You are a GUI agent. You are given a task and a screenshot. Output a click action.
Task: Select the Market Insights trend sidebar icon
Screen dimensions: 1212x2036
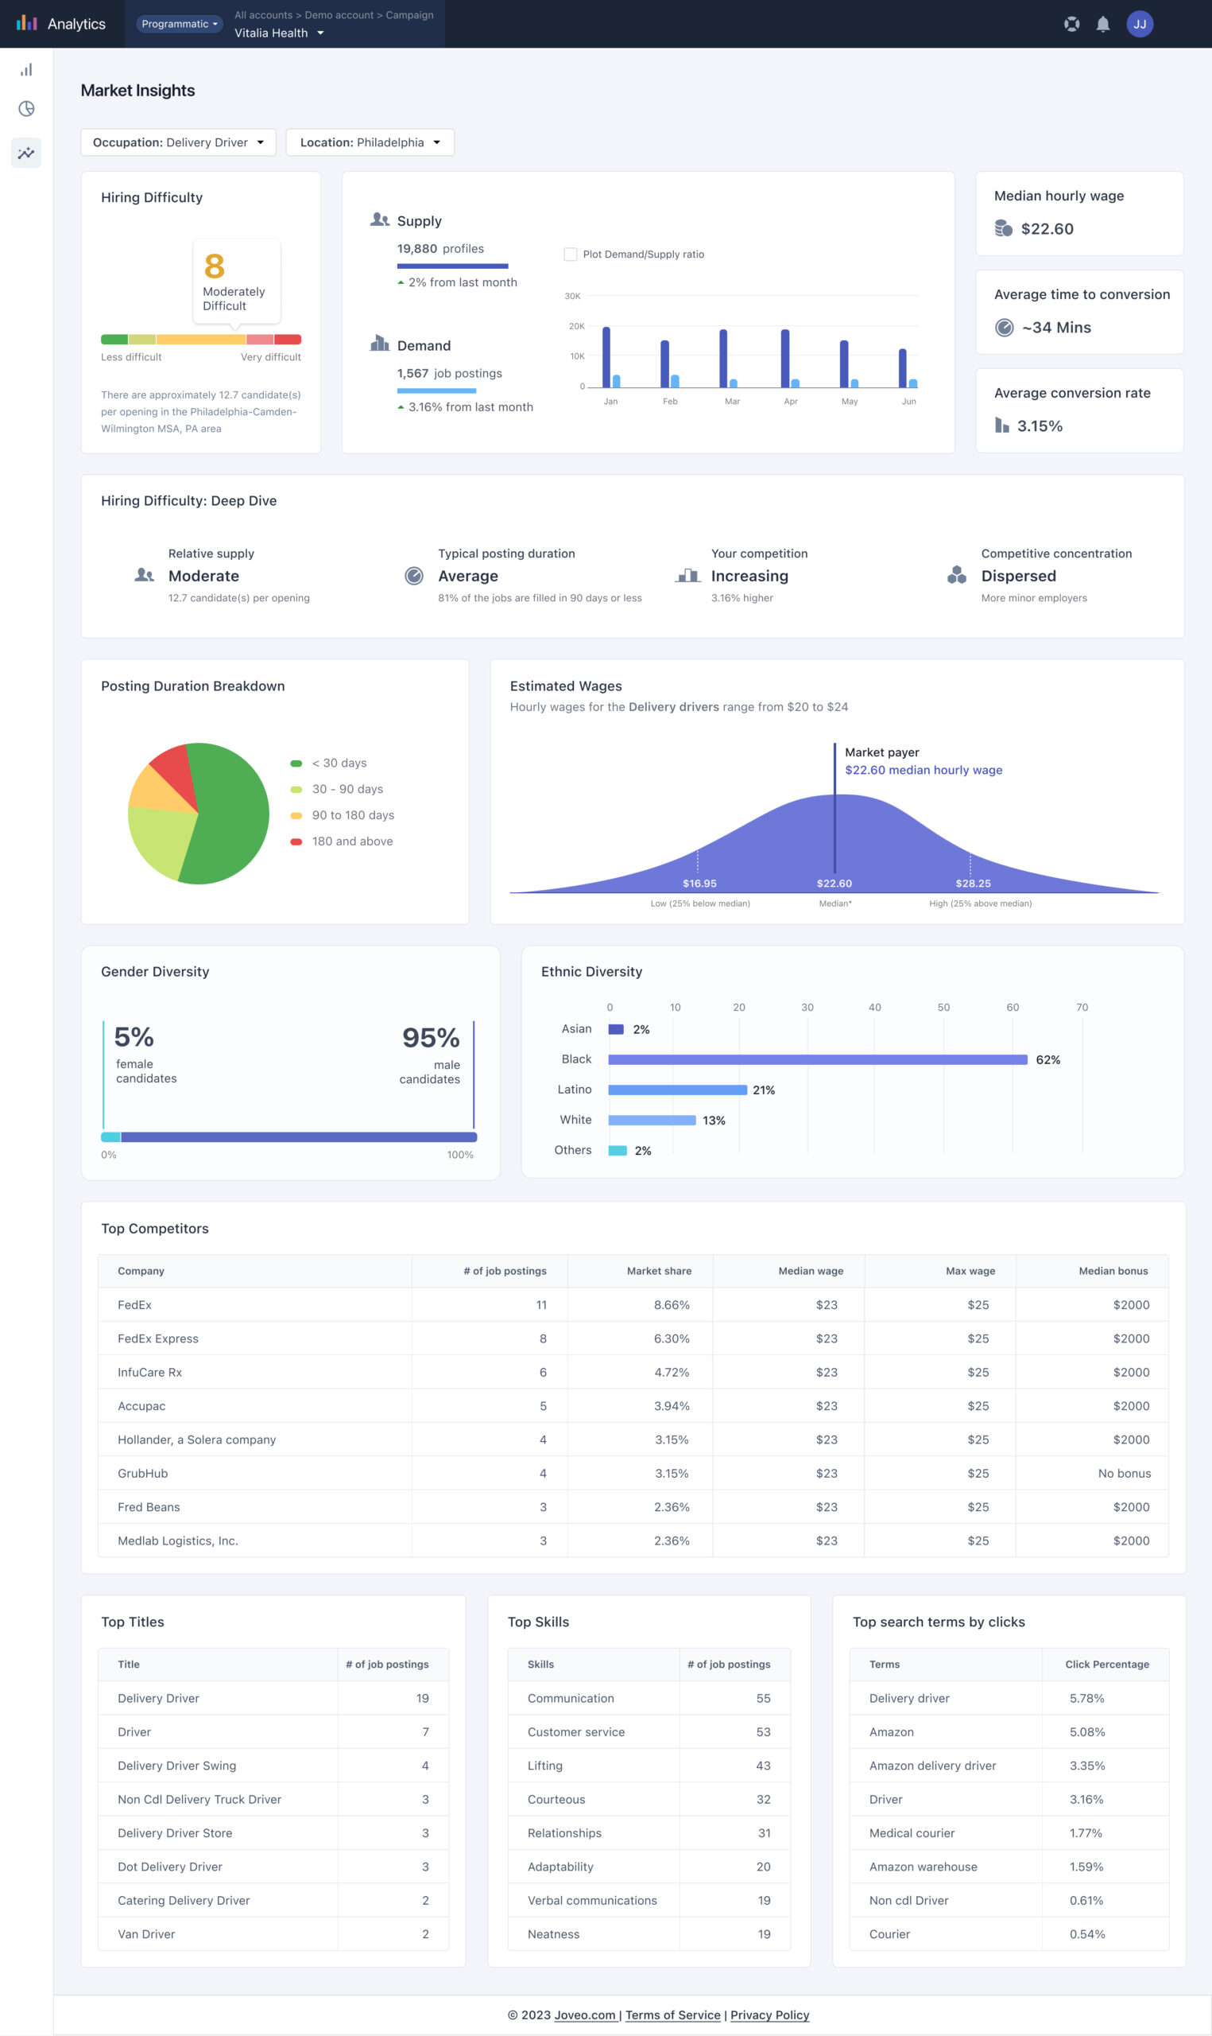(x=26, y=153)
